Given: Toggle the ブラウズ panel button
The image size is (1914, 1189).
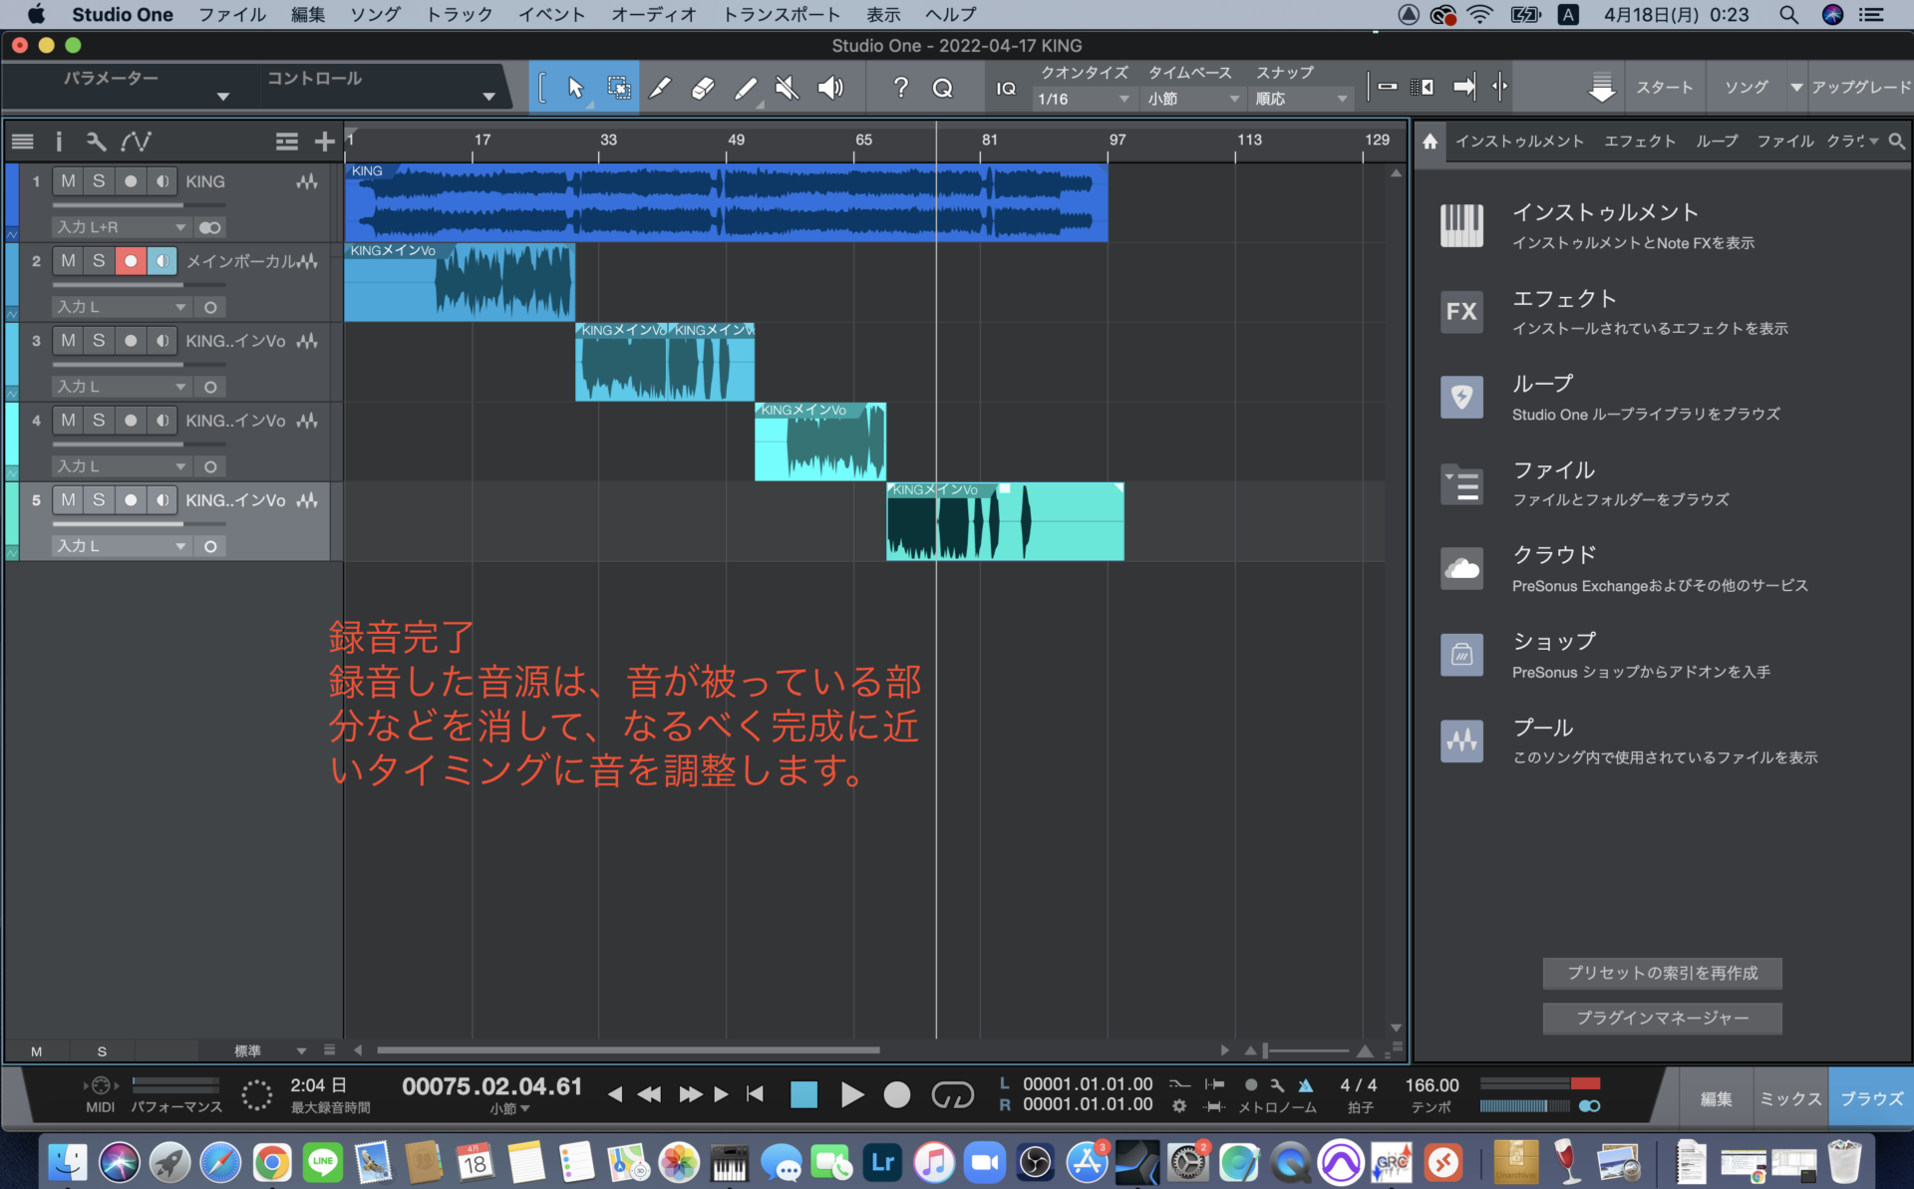Looking at the screenshot, I should point(1870,1098).
